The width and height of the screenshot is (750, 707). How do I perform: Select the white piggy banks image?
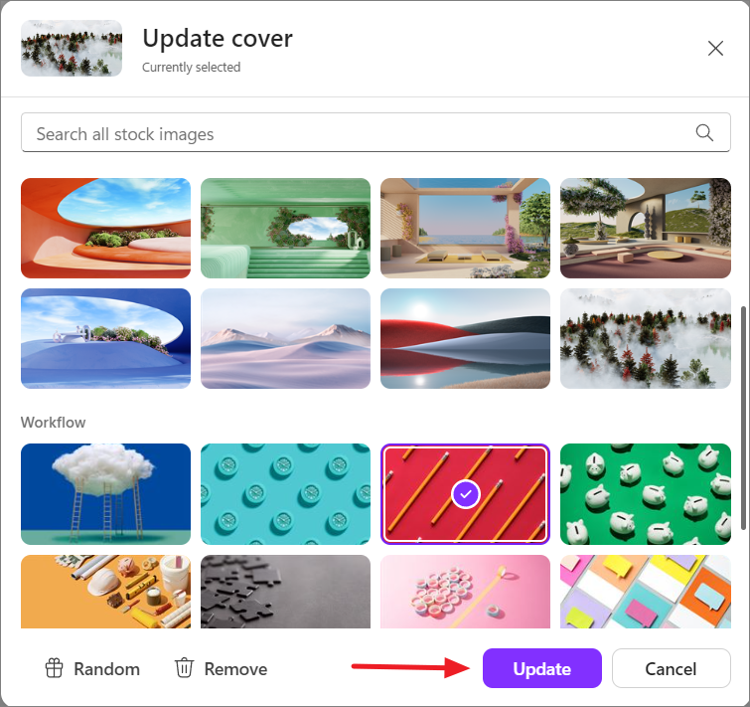[x=646, y=494]
